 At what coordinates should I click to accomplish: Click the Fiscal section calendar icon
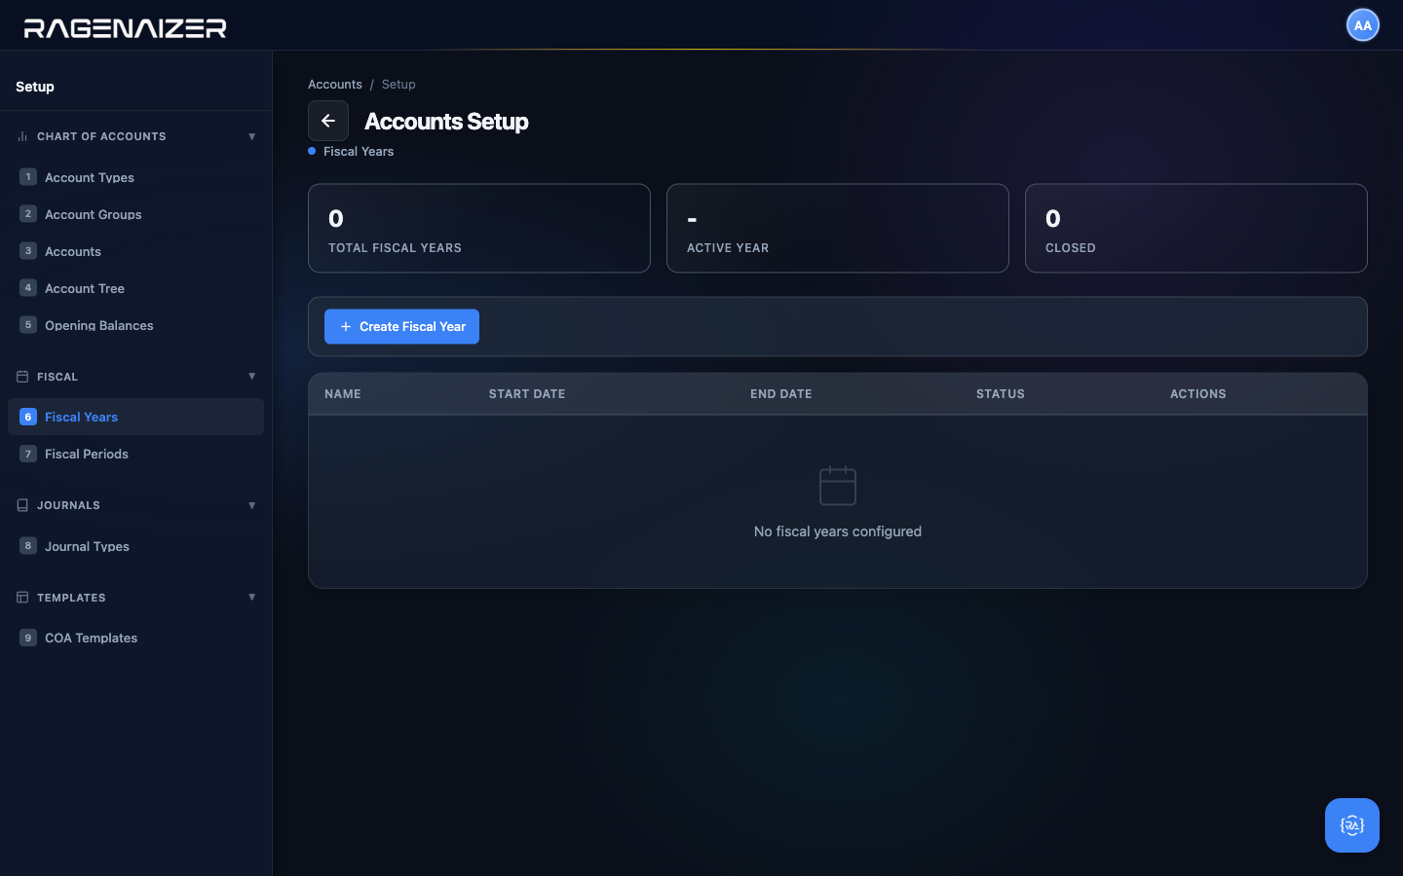click(x=22, y=377)
